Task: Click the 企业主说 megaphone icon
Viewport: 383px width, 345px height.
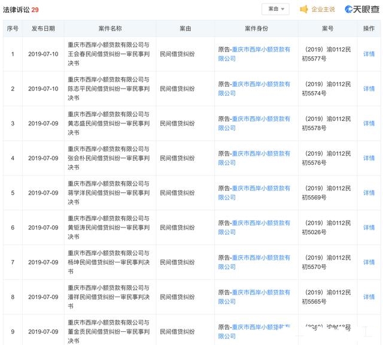Action: click(x=303, y=10)
